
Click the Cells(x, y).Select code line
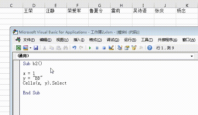pos(45,83)
